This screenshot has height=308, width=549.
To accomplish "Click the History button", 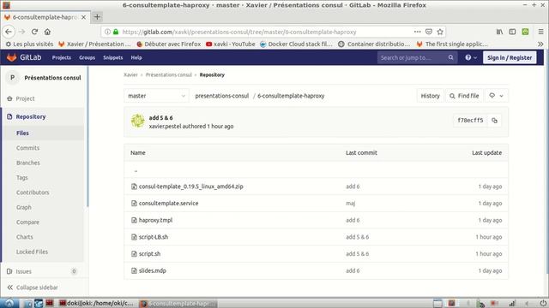I will pos(430,96).
